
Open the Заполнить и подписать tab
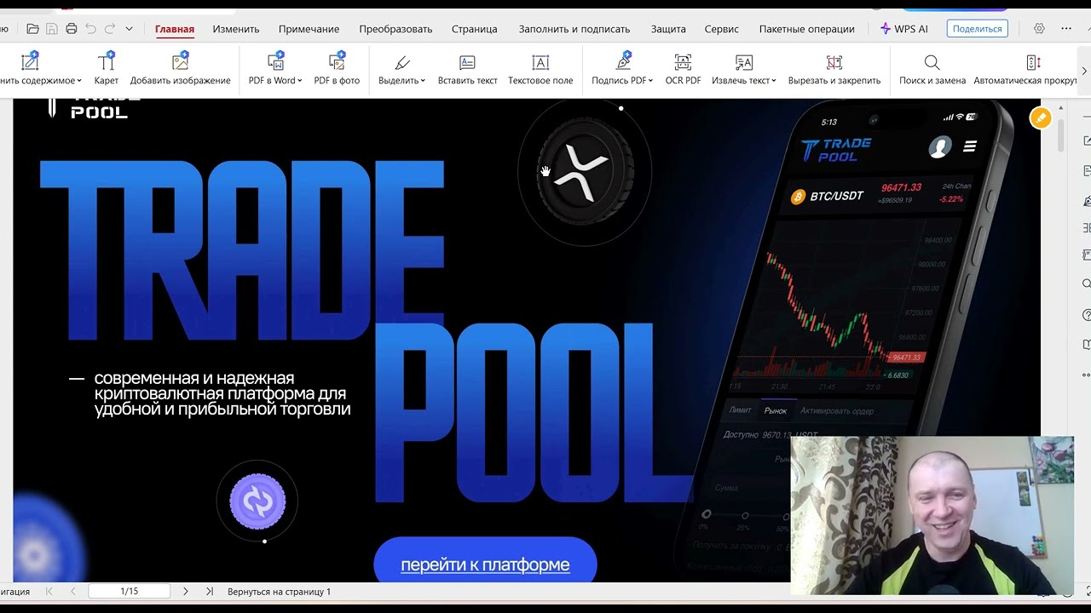(x=574, y=29)
